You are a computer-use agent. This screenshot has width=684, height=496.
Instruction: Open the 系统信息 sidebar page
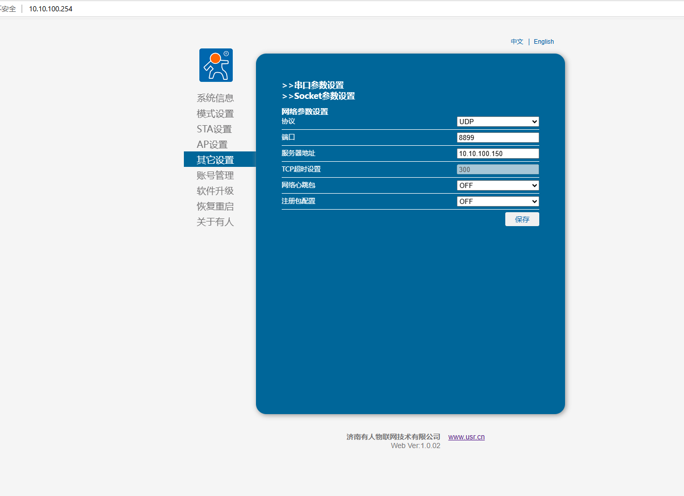(x=215, y=98)
